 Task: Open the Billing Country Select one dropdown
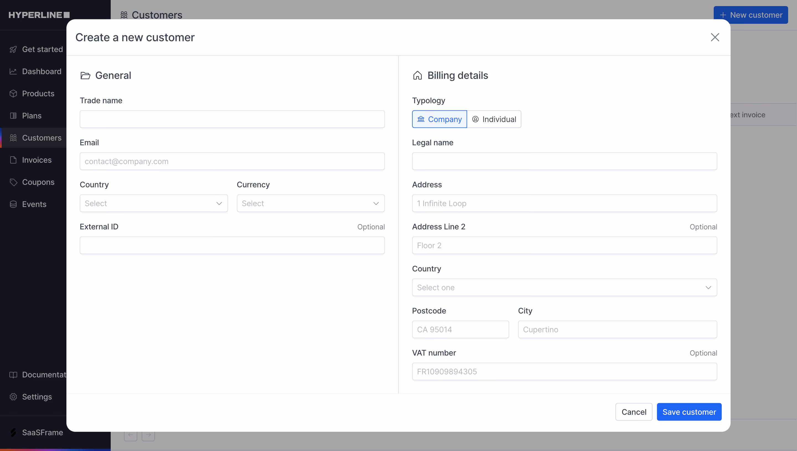tap(564, 287)
